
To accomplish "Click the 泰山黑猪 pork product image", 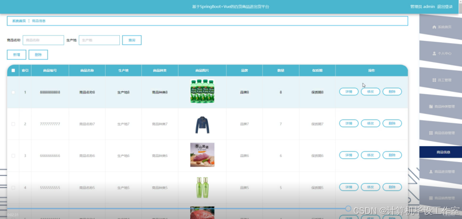I will click(x=202, y=155).
